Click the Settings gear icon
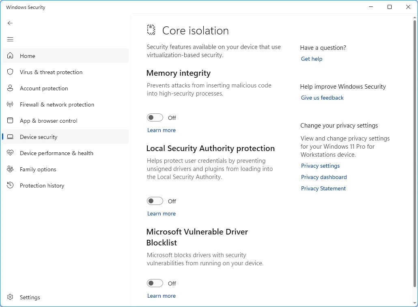This screenshot has height=307, width=418. 10,297
